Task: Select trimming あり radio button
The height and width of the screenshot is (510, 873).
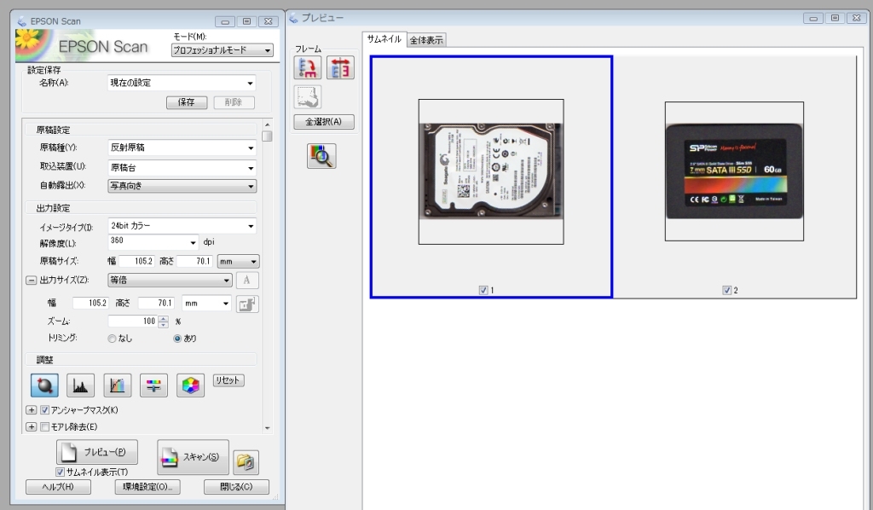Action: click(177, 339)
